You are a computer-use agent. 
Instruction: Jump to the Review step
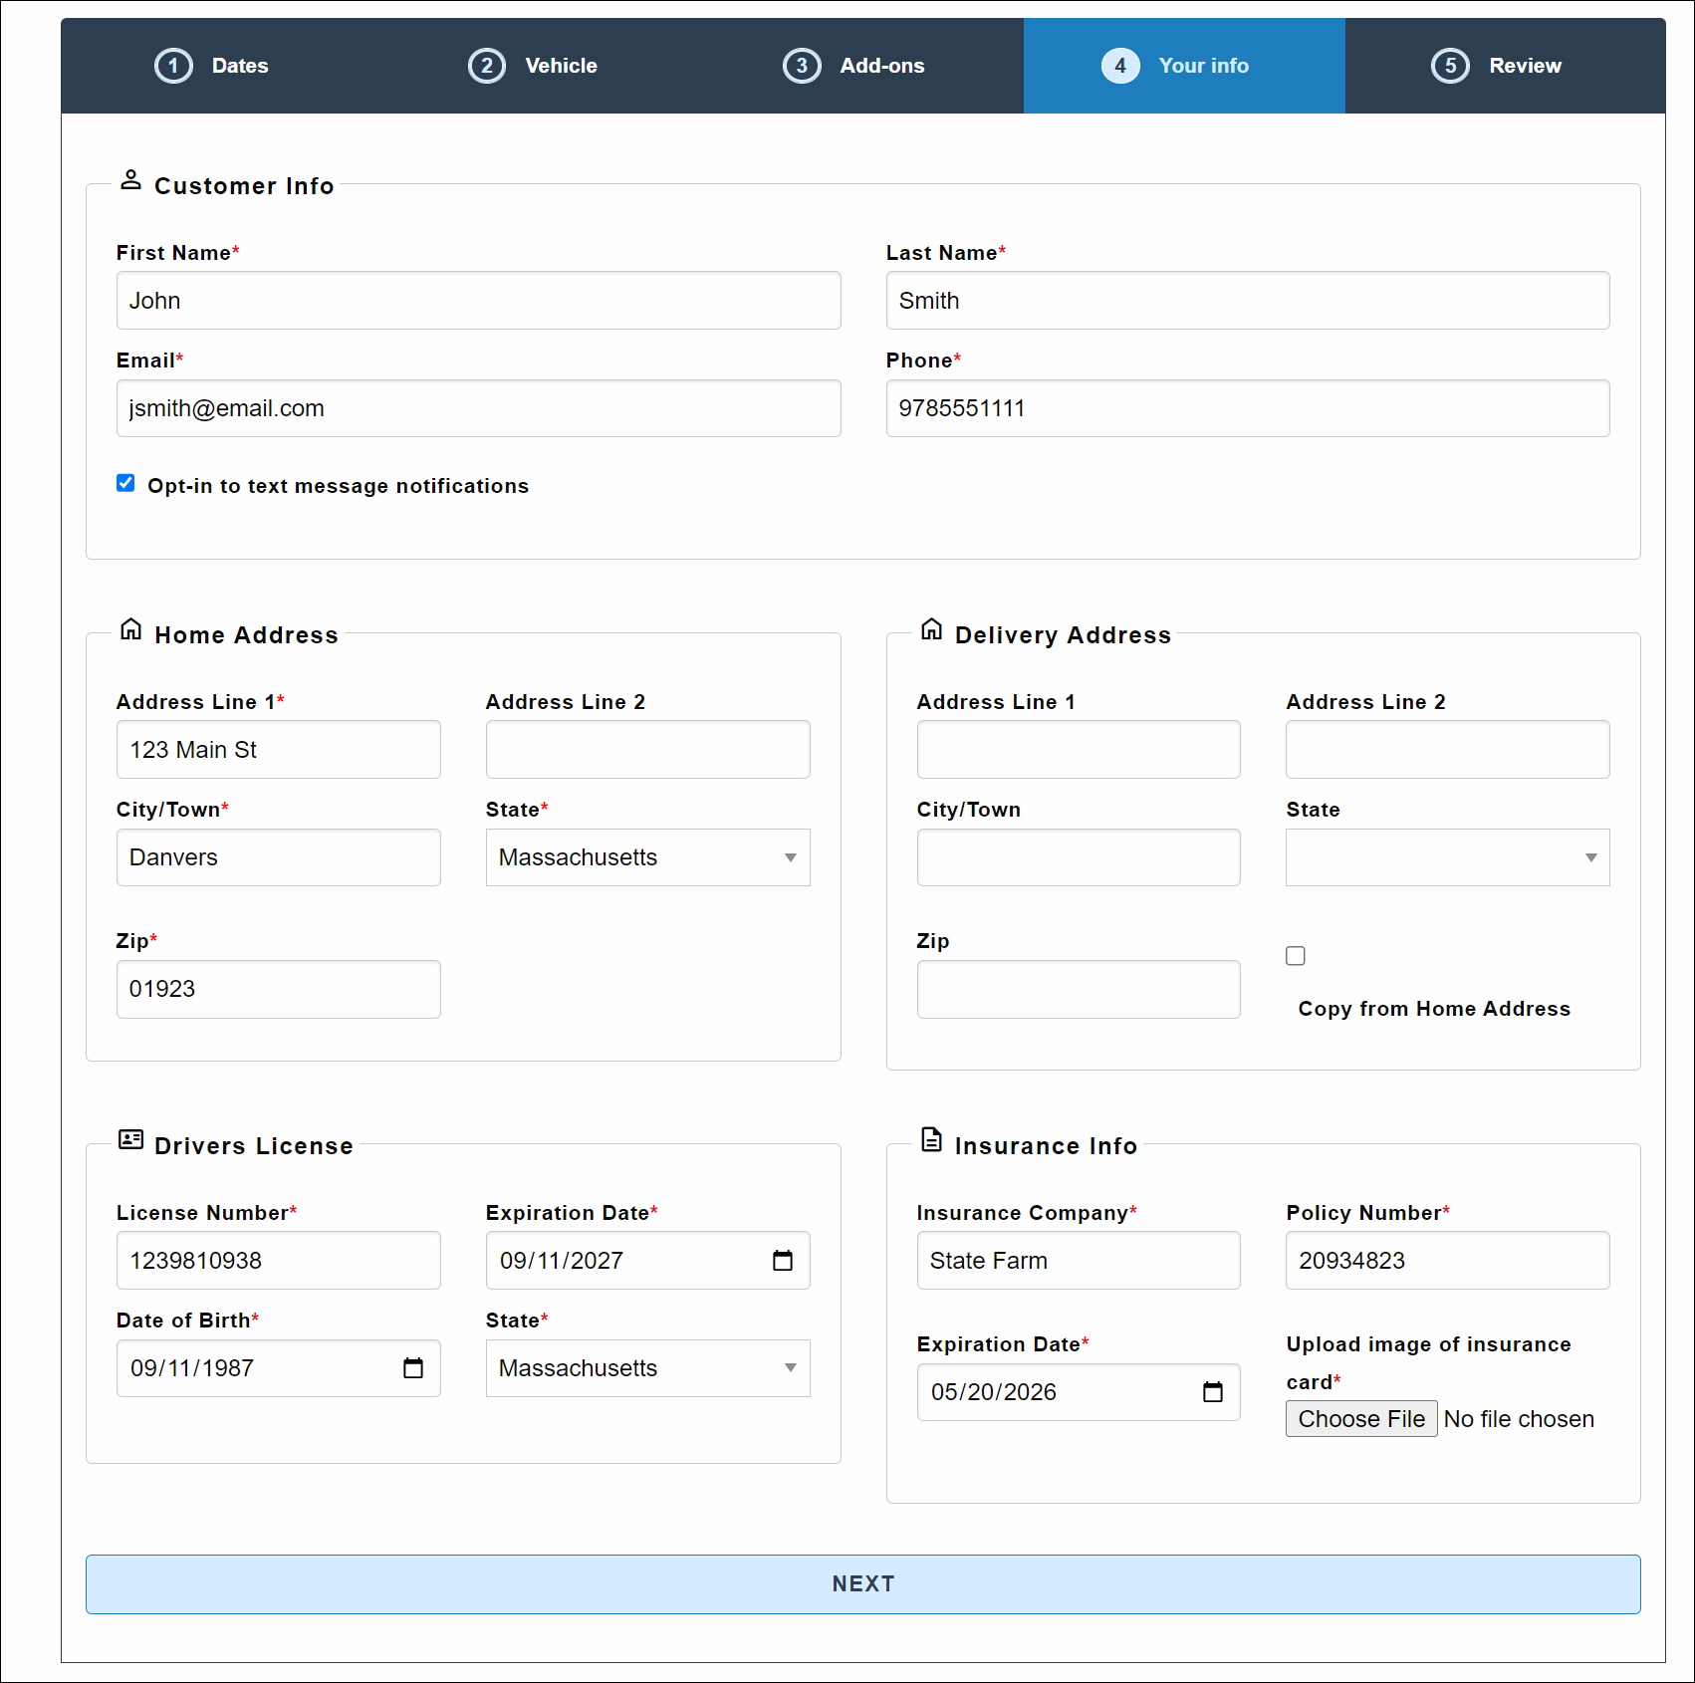pyautogui.click(x=1497, y=66)
